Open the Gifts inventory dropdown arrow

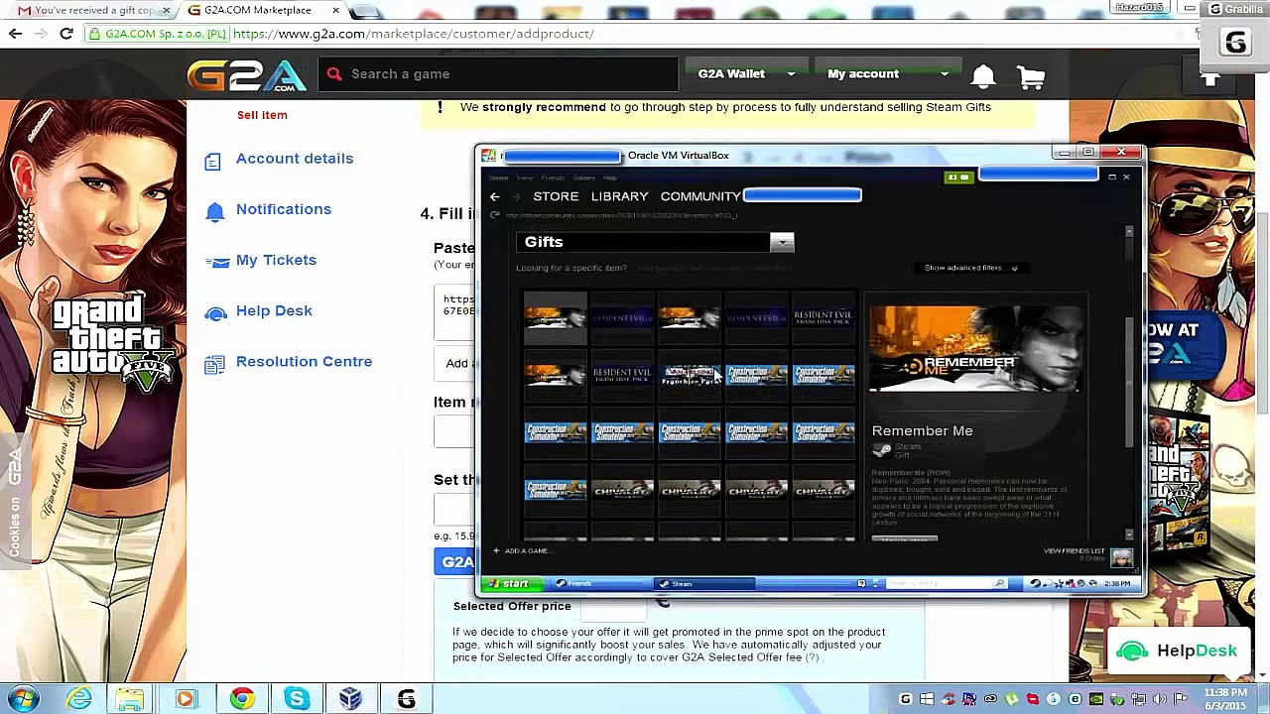click(782, 242)
